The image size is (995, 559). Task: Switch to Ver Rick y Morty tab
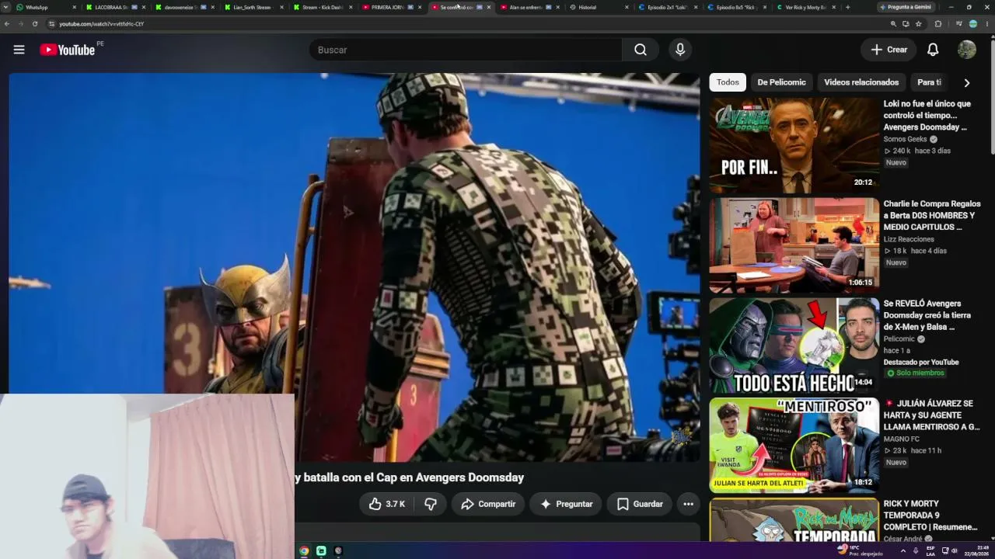point(806,7)
